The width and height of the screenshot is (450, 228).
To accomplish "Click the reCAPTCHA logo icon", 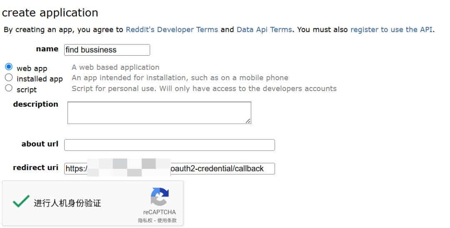I will pyautogui.click(x=160, y=196).
